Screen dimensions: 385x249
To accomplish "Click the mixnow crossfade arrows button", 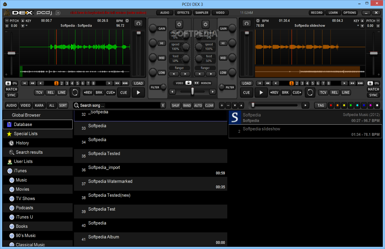I will (196, 83).
